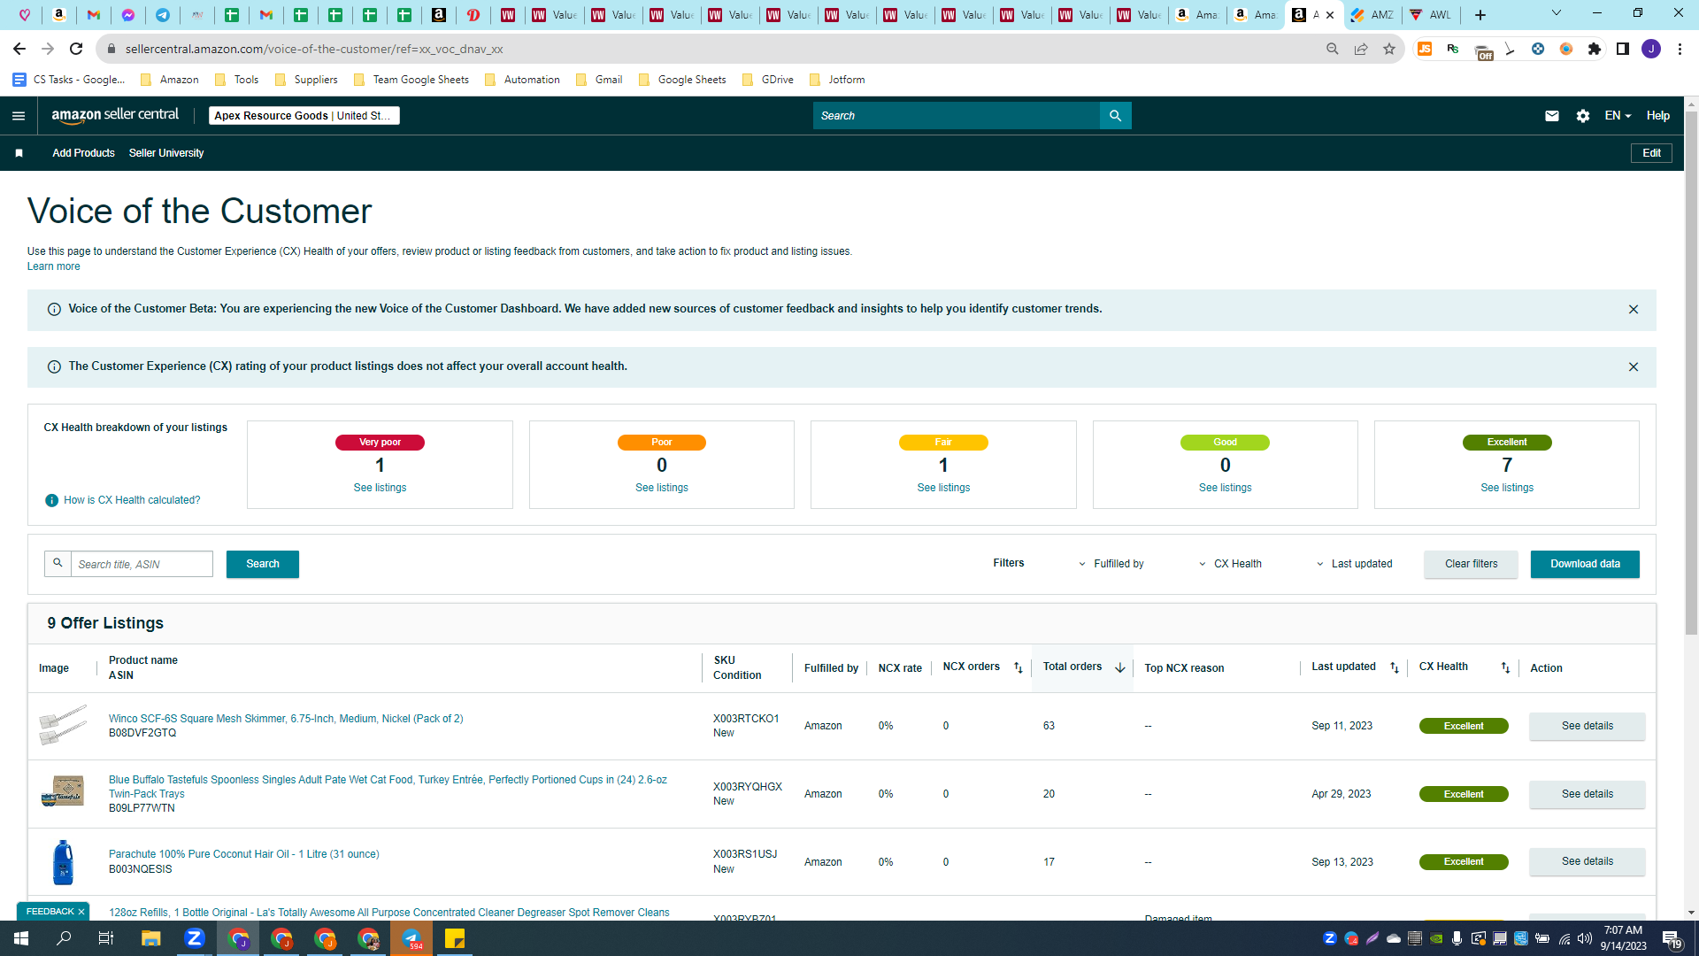
Task: Click the Excellent badge for Winco Skimmer
Action: click(1464, 726)
